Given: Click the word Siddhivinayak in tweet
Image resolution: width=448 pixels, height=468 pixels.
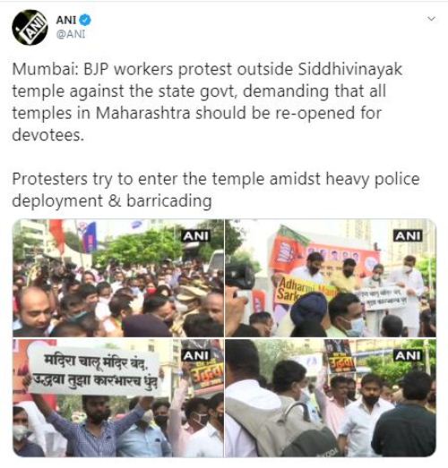Looking at the screenshot, I should (350, 69).
